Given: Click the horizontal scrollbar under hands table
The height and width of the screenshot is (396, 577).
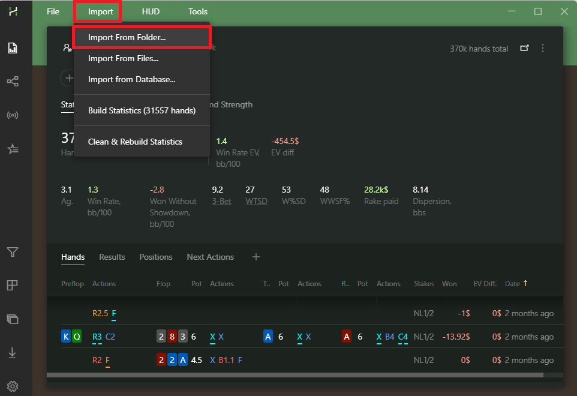Looking at the screenshot, I should [294, 375].
